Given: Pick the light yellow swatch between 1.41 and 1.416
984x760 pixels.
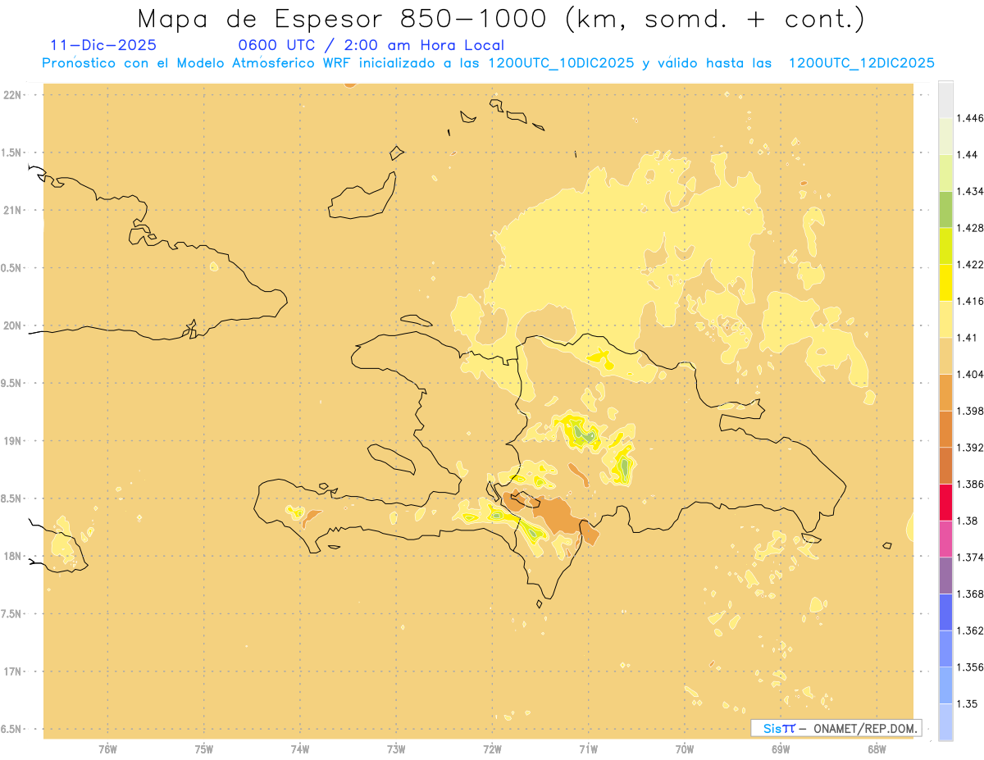Looking at the screenshot, I should coord(945,319).
